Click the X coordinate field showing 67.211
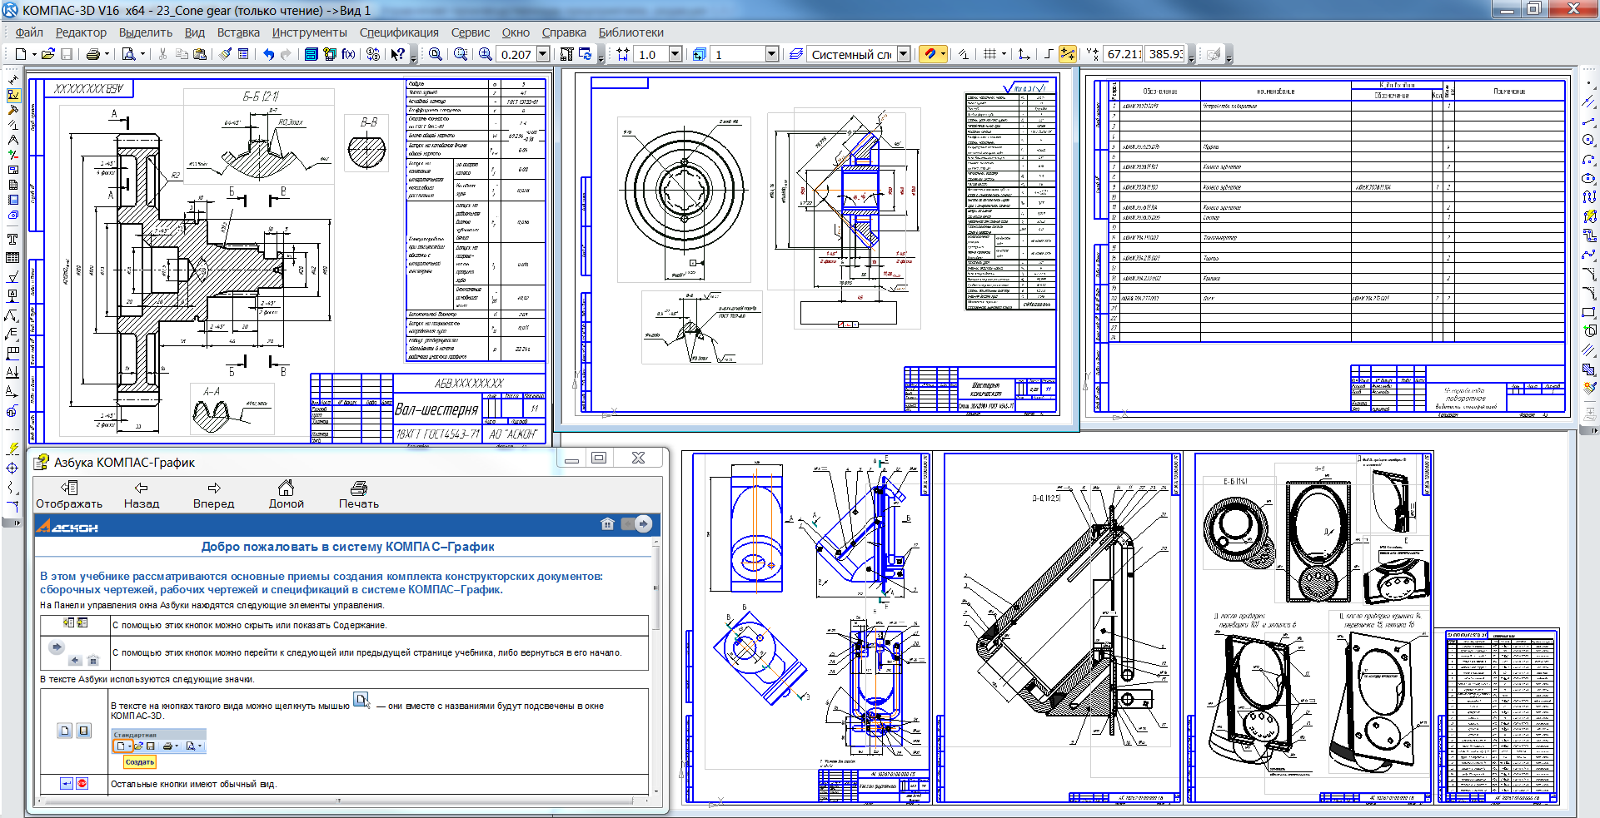 tap(1123, 54)
